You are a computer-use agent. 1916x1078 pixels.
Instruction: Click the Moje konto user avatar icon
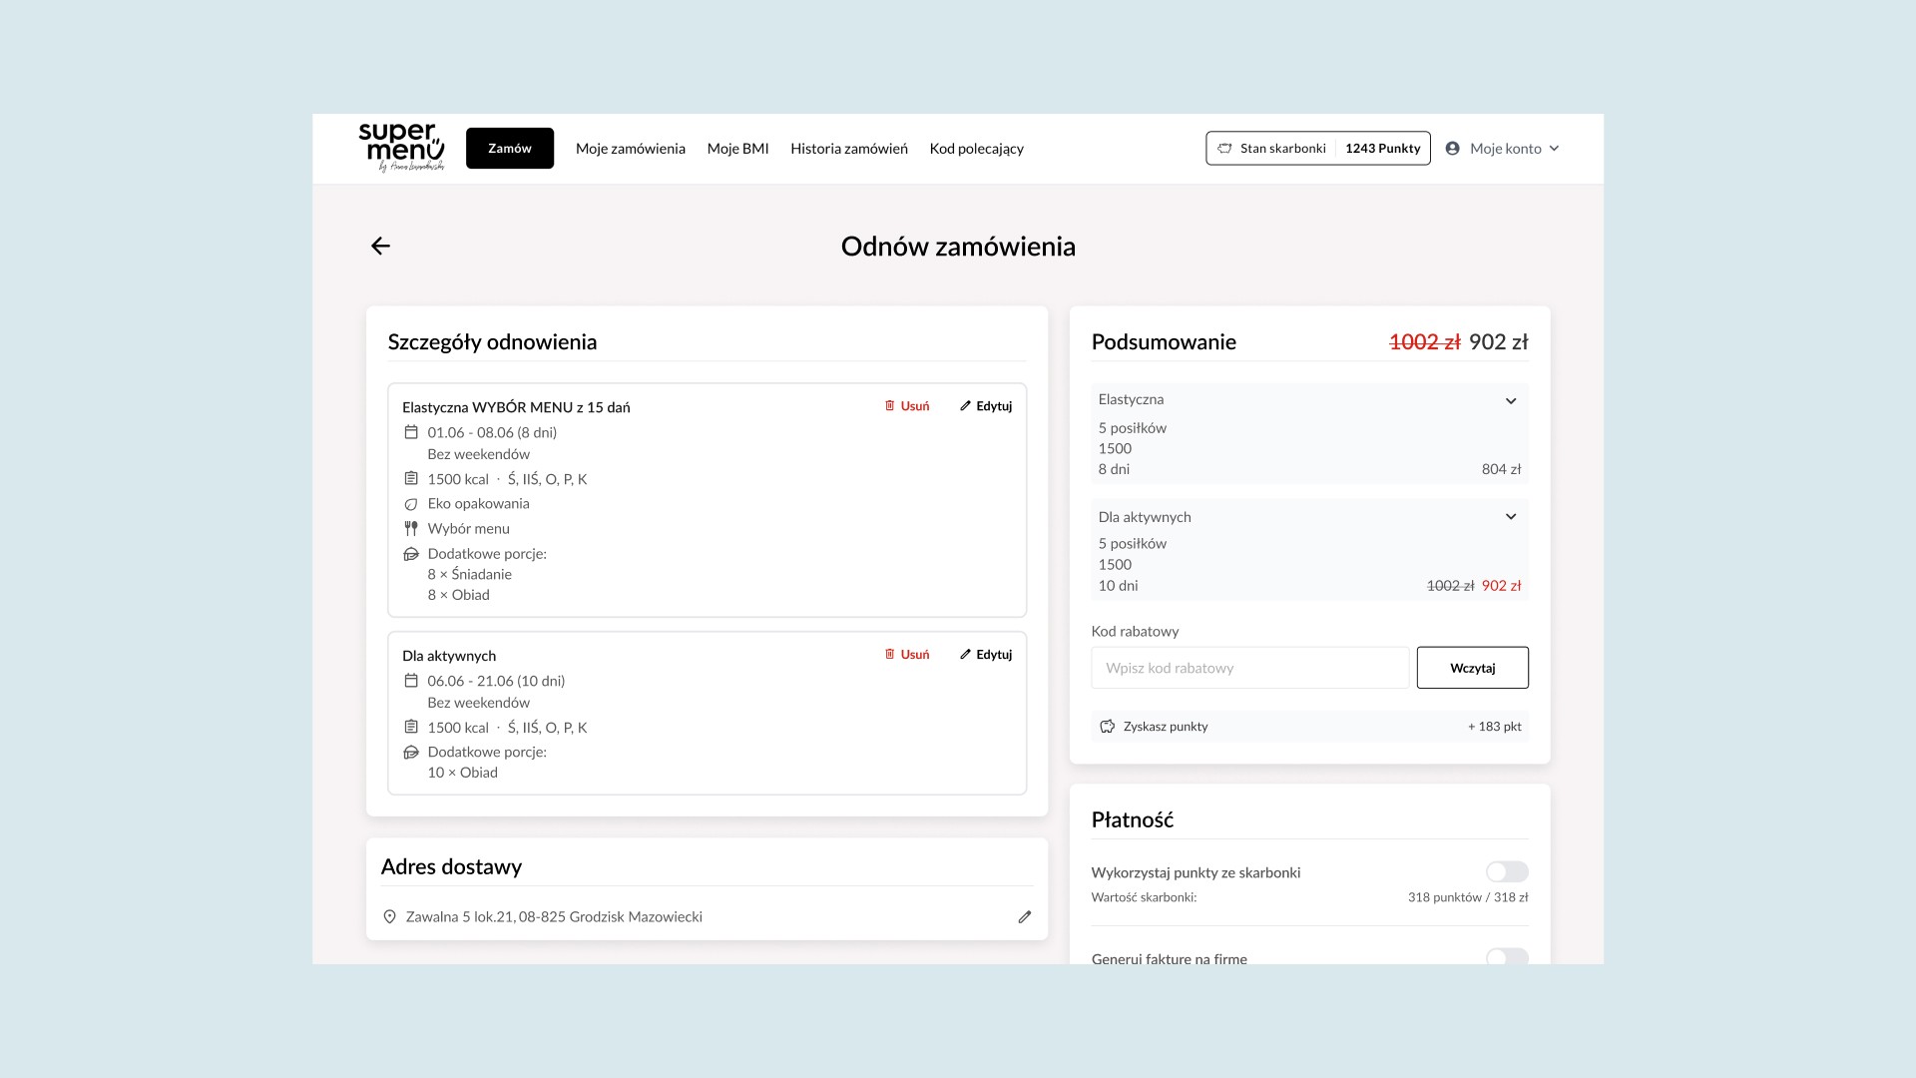tap(1452, 149)
